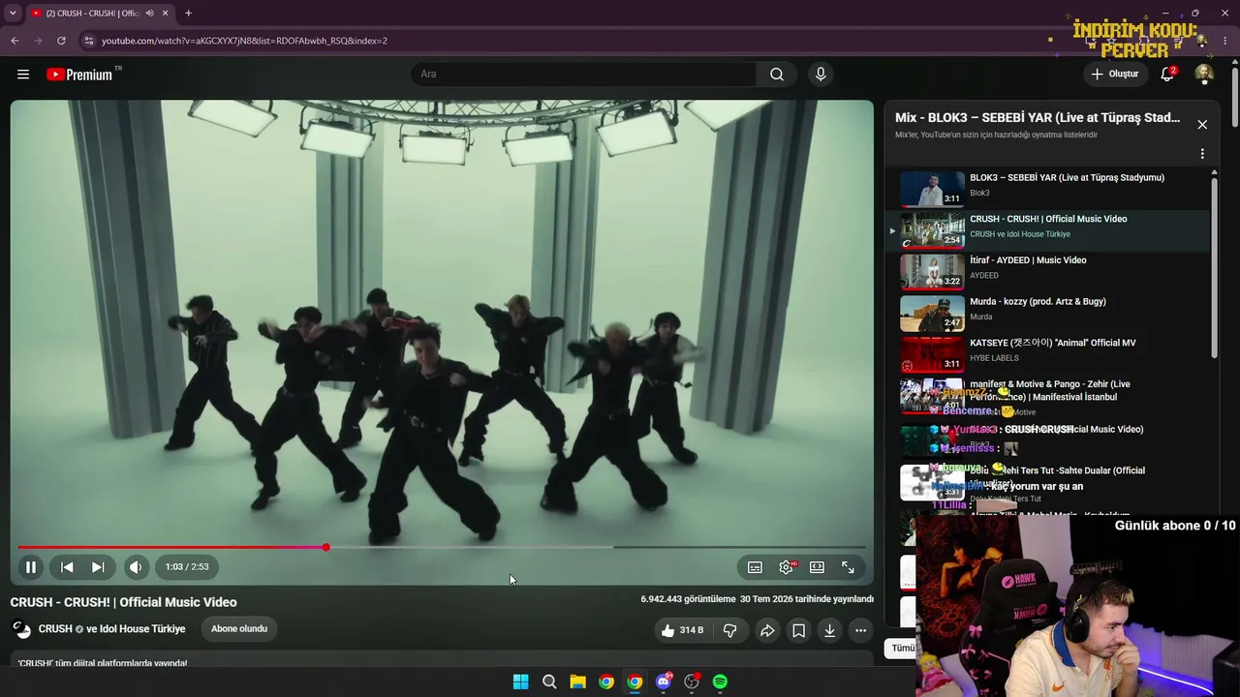Viewport: 1240px width, 697px height.
Task: Open the Mix - BLOK3 playlist title
Action: [x=1038, y=118]
